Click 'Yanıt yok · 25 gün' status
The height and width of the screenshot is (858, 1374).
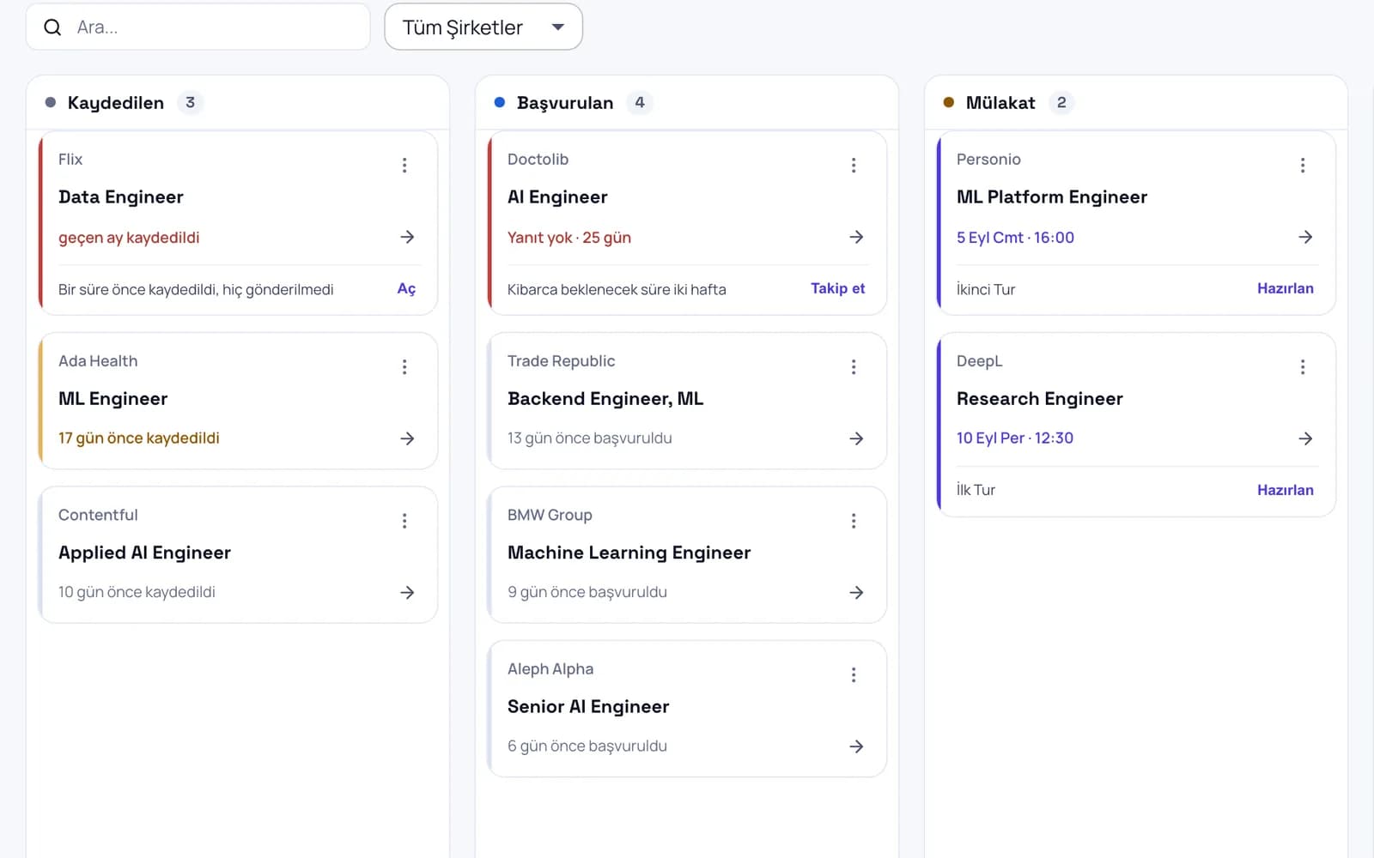pos(569,238)
